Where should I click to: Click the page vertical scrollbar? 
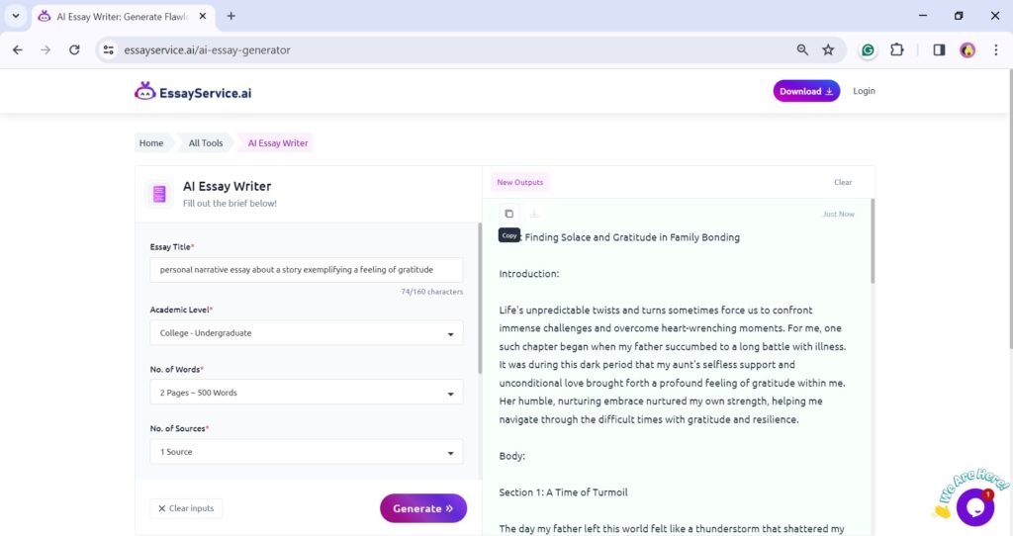pos(1009,210)
